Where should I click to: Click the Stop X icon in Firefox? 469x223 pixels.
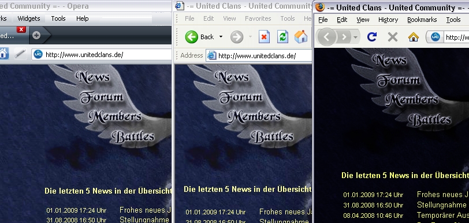[x=392, y=37]
